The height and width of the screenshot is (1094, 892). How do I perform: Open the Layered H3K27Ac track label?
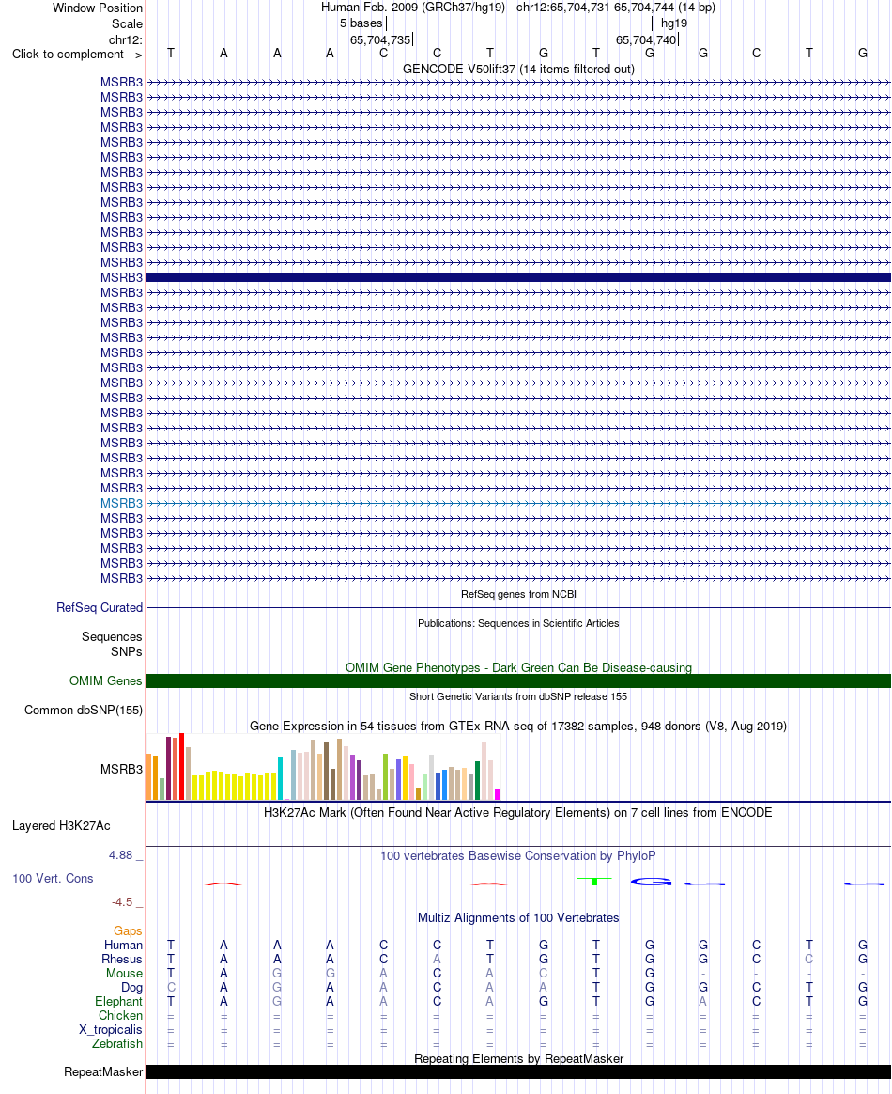(x=61, y=826)
